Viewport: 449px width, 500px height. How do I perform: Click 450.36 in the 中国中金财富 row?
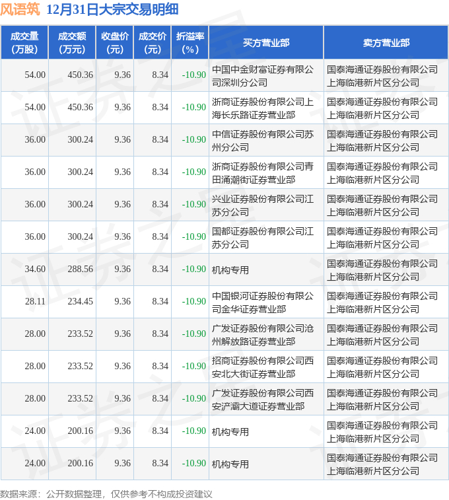pos(81,75)
